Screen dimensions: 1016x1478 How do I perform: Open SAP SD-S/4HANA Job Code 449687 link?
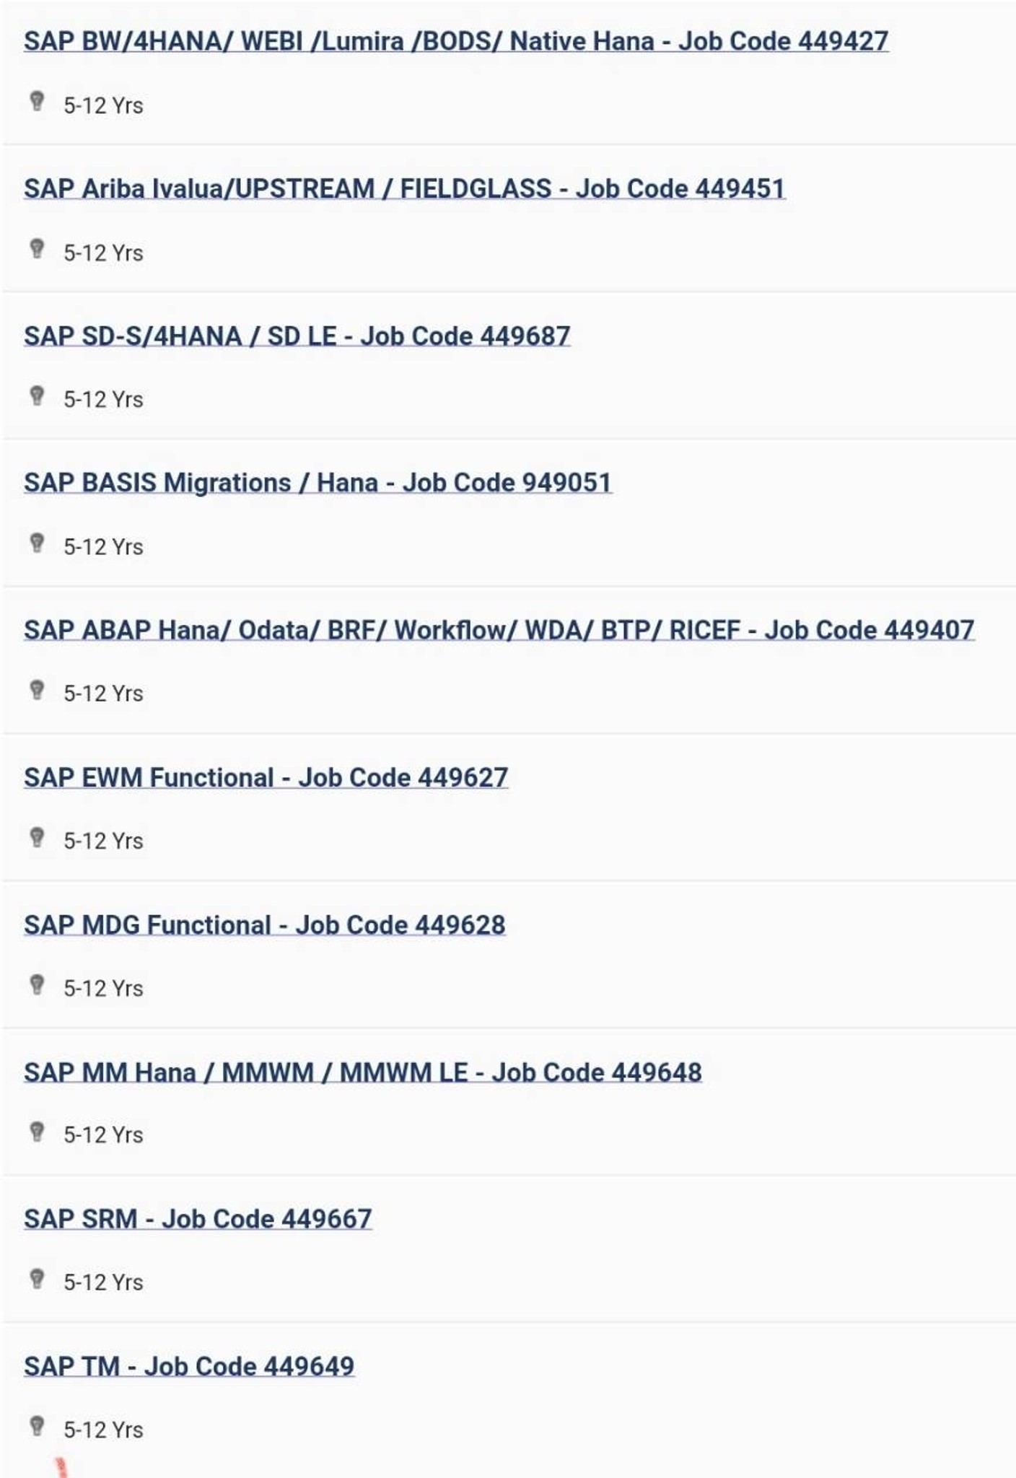[297, 336]
